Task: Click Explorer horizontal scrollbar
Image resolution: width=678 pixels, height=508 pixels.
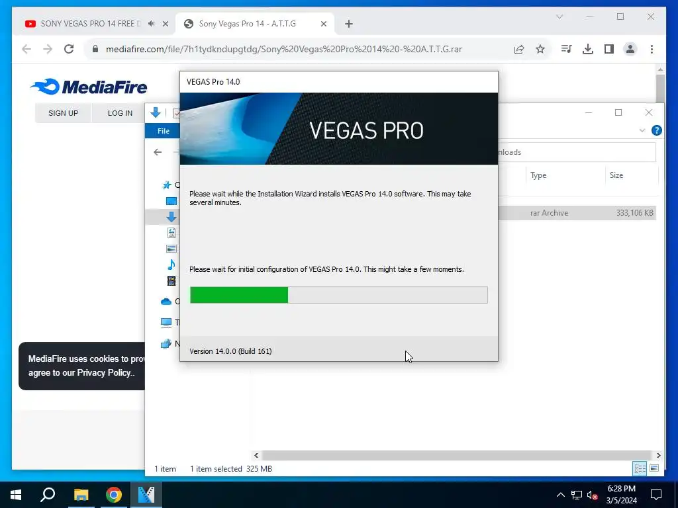Action: (457, 455)
